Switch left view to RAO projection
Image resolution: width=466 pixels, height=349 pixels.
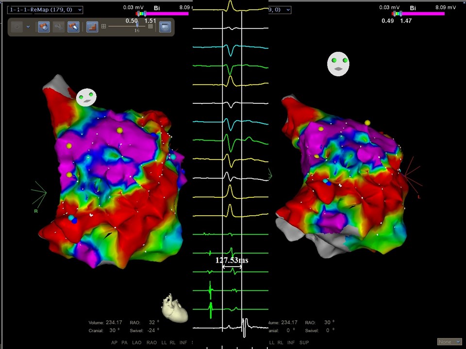(151, 343)
